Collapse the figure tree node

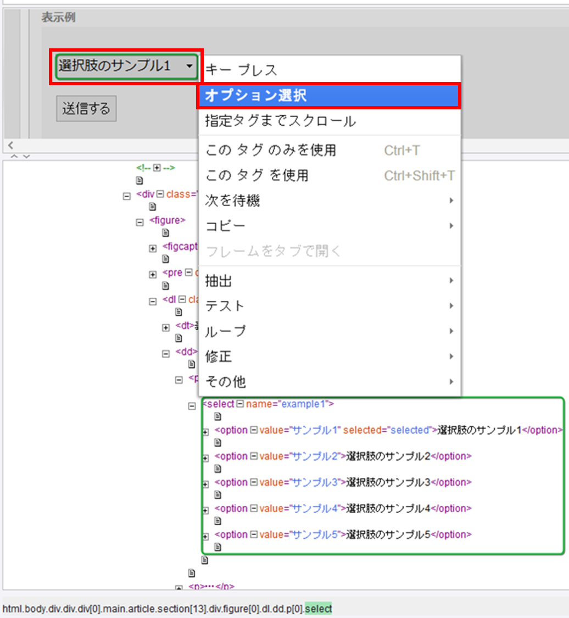pyautogui.click(x=140, y=222)
